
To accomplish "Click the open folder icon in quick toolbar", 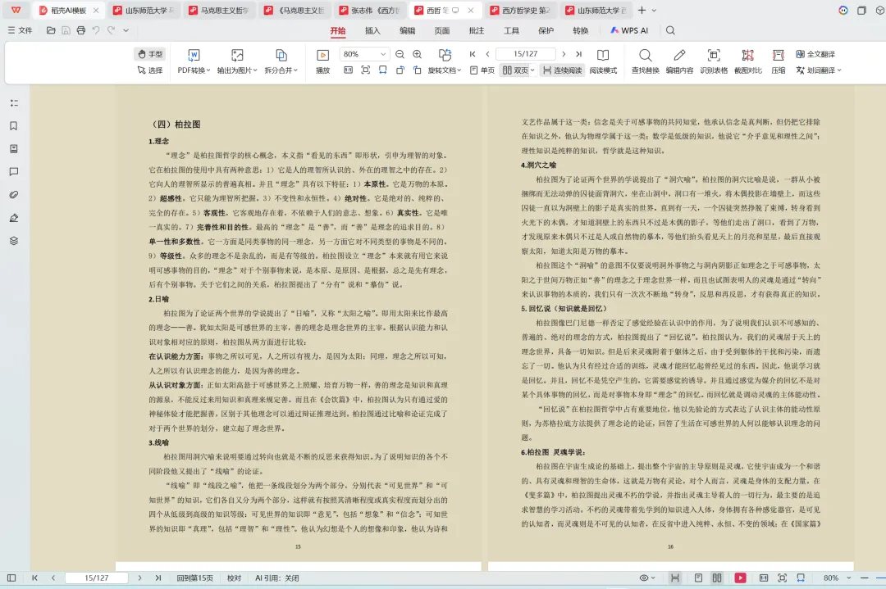I will coord(51,30).
